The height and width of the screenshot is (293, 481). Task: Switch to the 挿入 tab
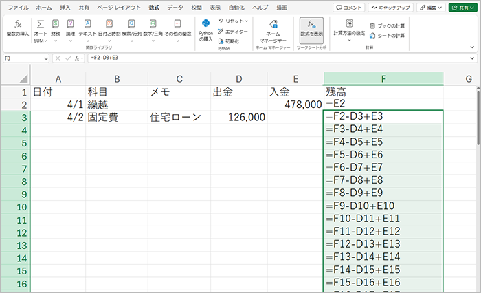65,8
